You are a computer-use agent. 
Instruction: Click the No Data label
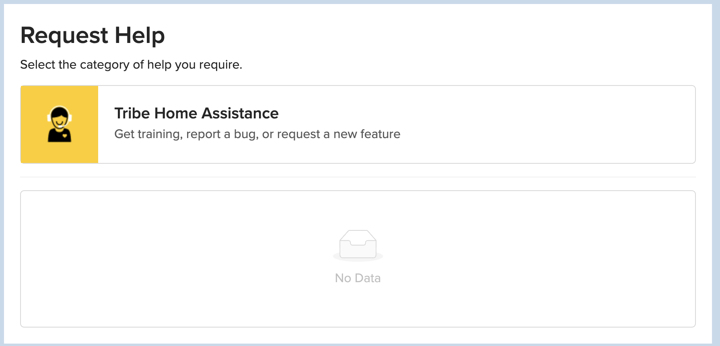pos(358,278)
